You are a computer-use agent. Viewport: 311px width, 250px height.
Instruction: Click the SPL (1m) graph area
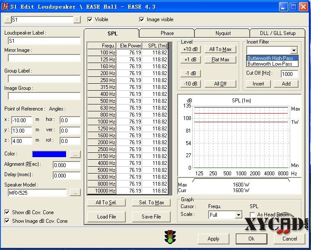[241, 137]
